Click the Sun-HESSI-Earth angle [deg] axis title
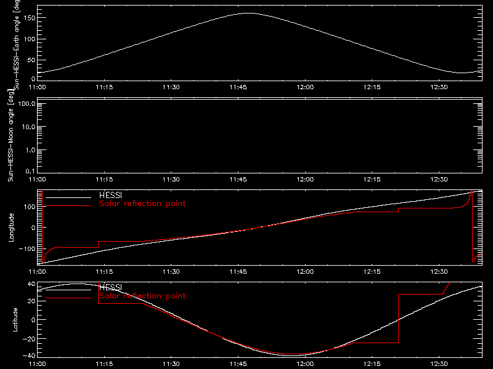The width and height of the screenshot is (493, 369). 17,45
